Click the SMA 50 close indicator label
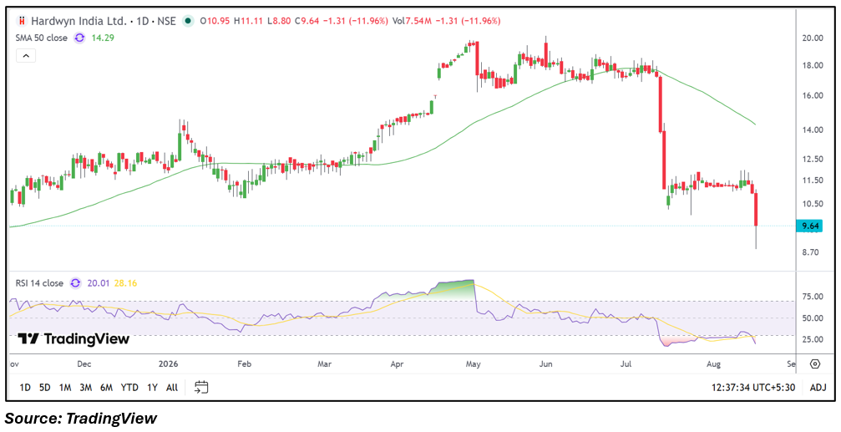 [43, 38]
